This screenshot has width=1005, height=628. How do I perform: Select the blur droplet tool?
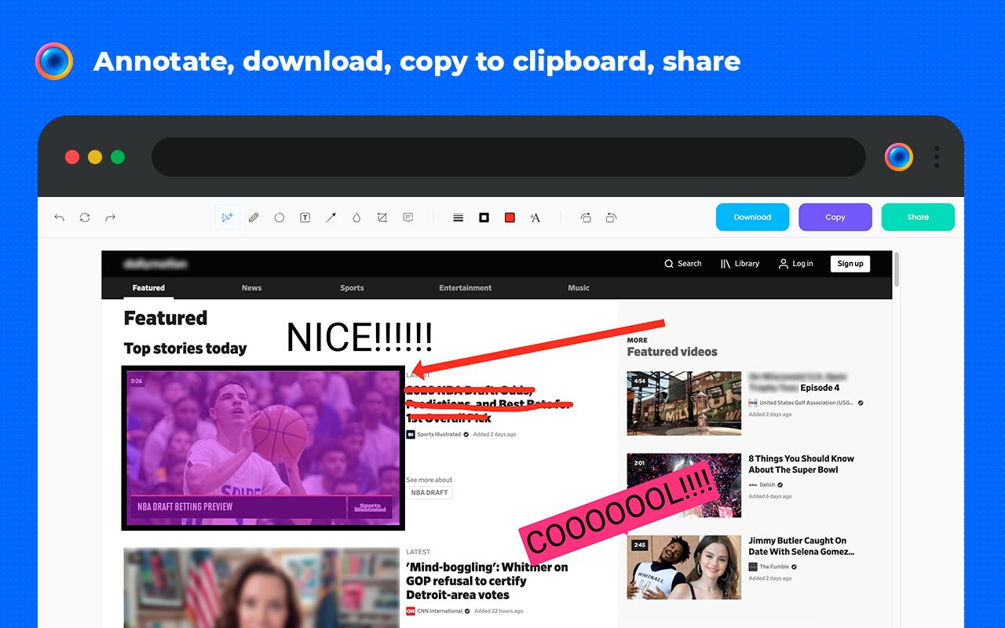click(x=356, y=217)
